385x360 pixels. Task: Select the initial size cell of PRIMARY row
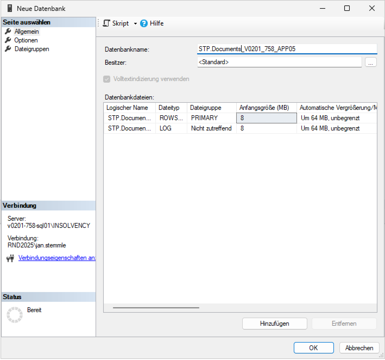pyautogui.click(x=266, y=118)
